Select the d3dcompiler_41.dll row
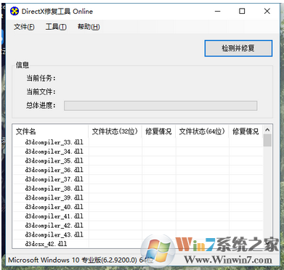284x270 pixels. (138, 216)
